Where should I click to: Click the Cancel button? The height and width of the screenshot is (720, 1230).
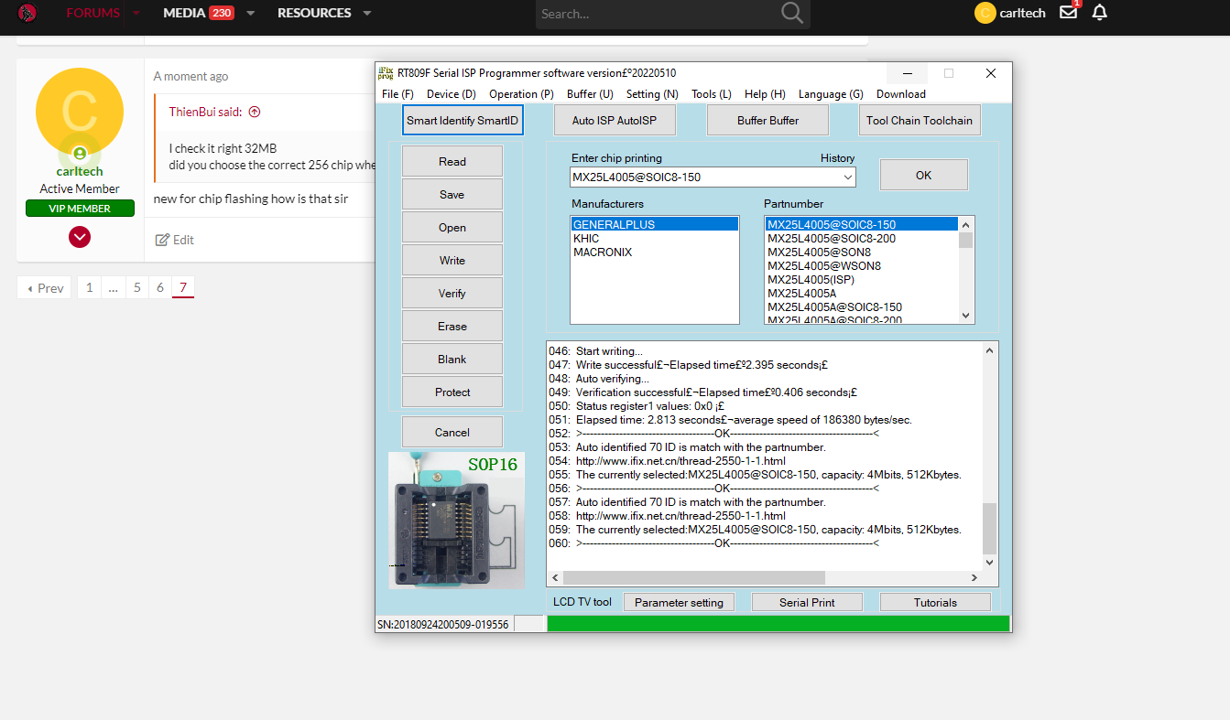452,432
